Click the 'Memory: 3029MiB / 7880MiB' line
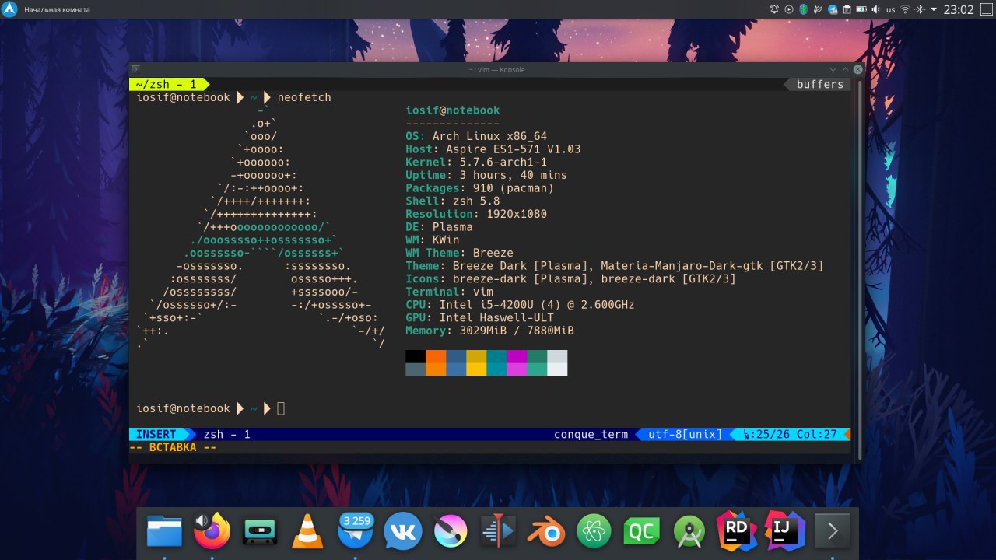This screenshot has height=560, width=996. 489,331
